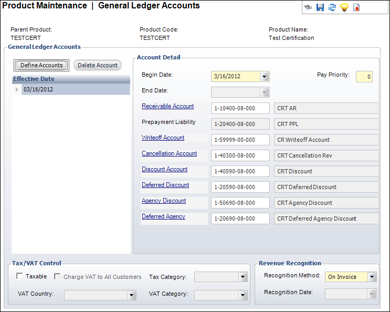
Task: Follow the Writeoff Account link
Action: [163, 138]
